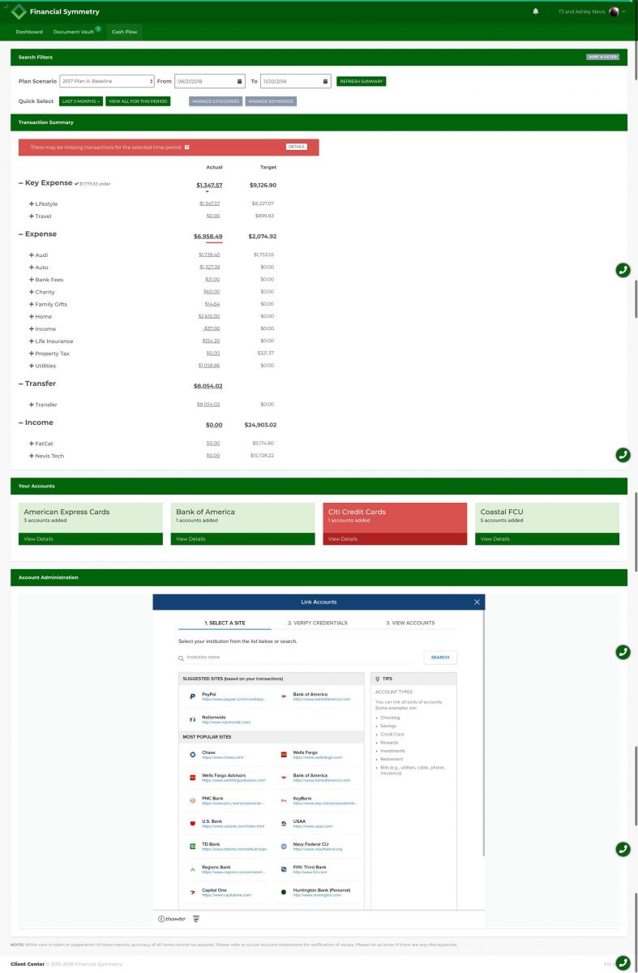Open calendar picker in the To date field
This screenshot has width=638, height=973.
325,81
